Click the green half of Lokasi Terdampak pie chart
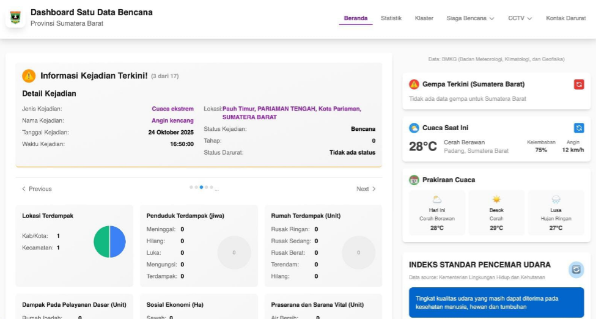 pyautogui.click(x=101, y=242)
